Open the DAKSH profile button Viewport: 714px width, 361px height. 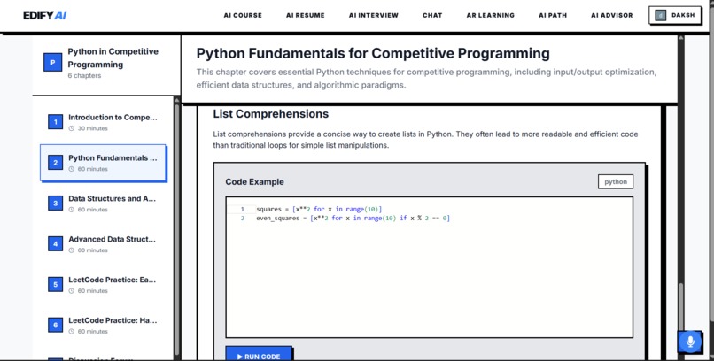tap(675, 15)
